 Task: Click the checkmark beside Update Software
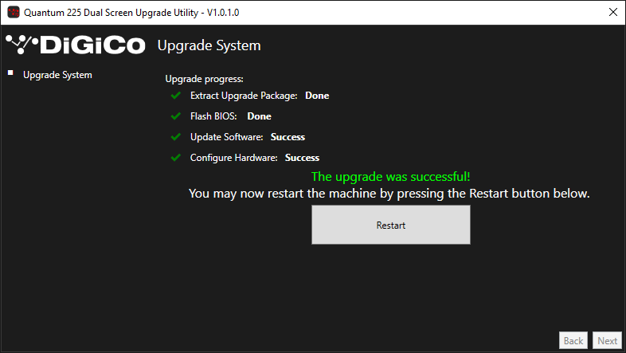[176, 137]
